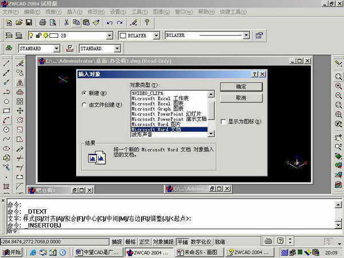
Task: Click the Help question mark icon
Action: [147, 22]
